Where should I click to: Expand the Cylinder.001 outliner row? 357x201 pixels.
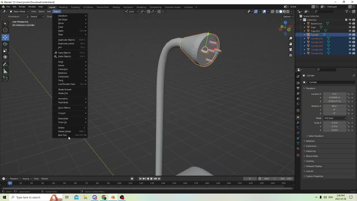point(305,39)
